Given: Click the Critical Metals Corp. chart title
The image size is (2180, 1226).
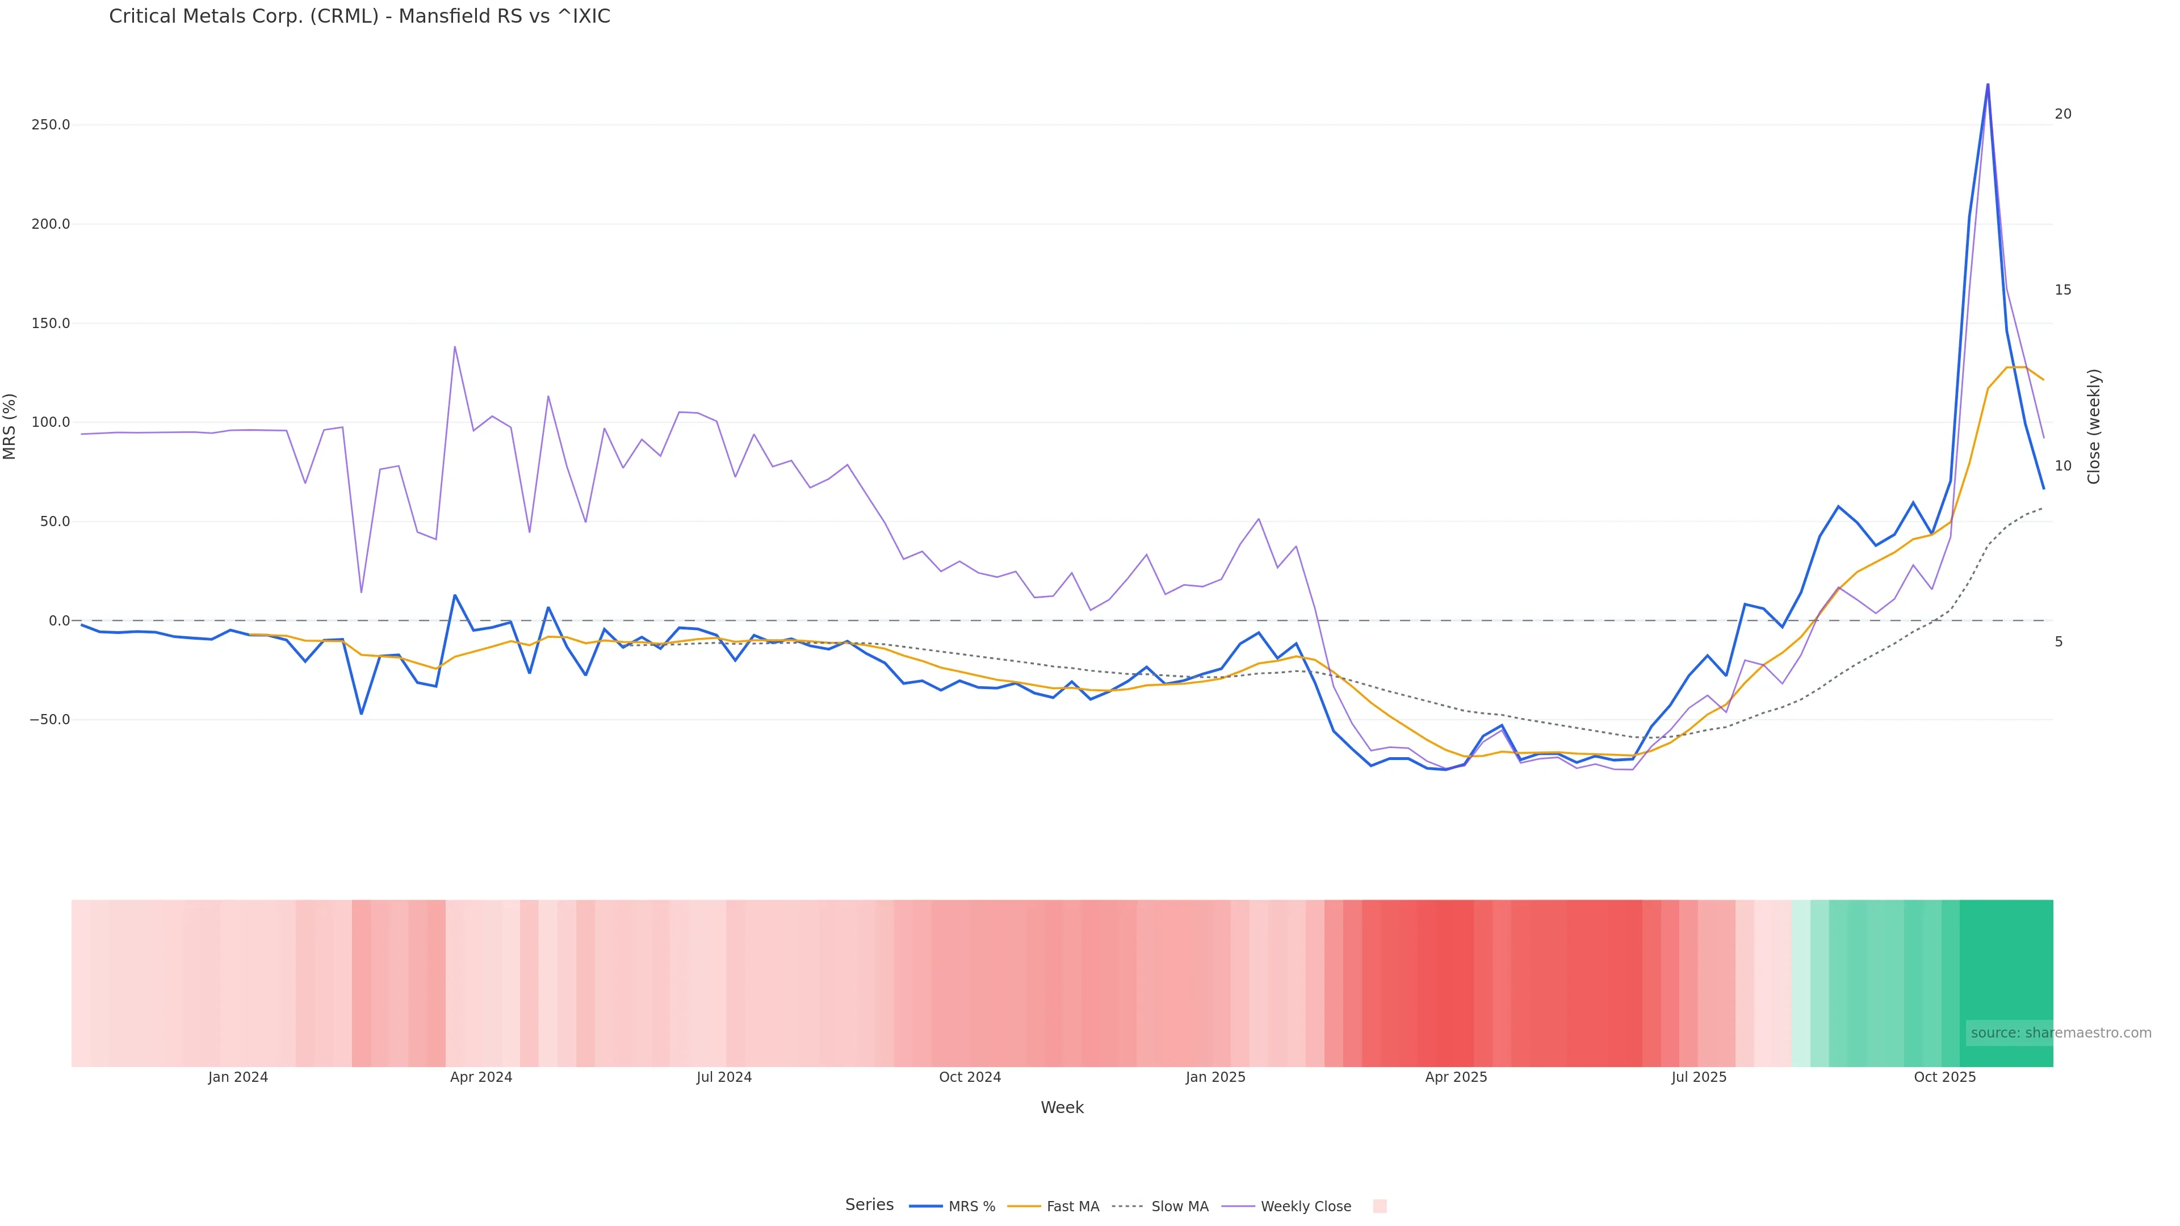Looking at the screenshot, I should (360, 17).
